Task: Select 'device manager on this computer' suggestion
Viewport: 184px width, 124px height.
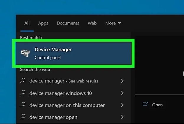Action: [x=67, y=105]
